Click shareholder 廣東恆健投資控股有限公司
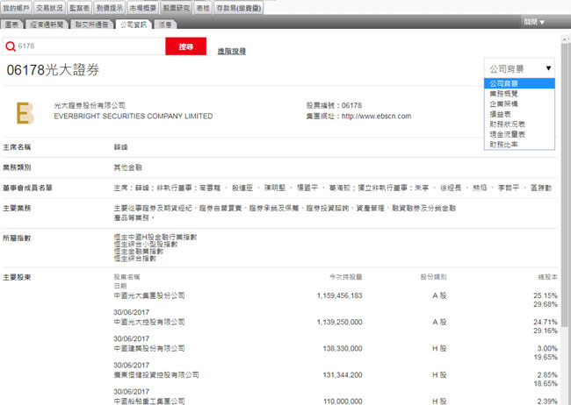Viewport: 571px width, 405px height. click(156, 375)
